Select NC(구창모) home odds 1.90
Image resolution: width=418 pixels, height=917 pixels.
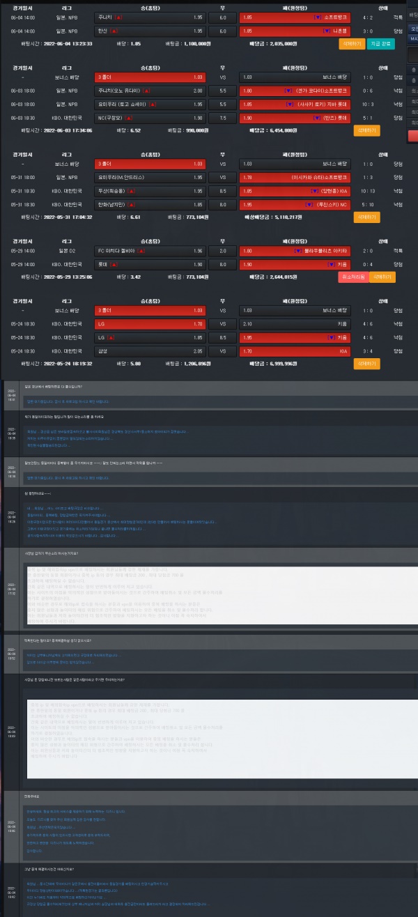149,118
